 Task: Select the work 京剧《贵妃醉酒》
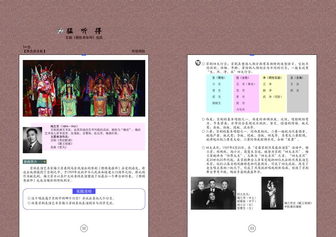point(61,140)
